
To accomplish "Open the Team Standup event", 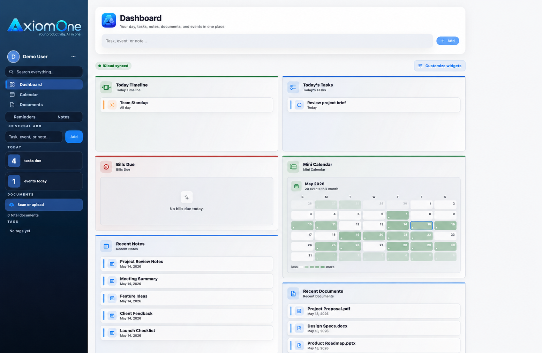I will 187,105.
